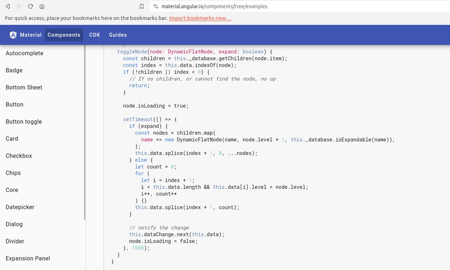Viewport: 450px width, 270px height.
Task: Select Autocomplete in the sidebar
Action: (24, 53)
